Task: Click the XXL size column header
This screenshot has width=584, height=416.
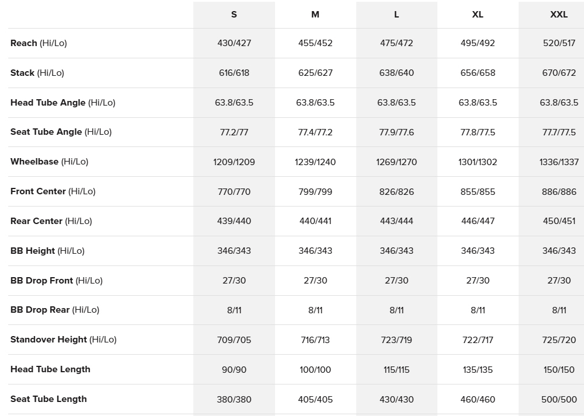Action: coord(559,15)
